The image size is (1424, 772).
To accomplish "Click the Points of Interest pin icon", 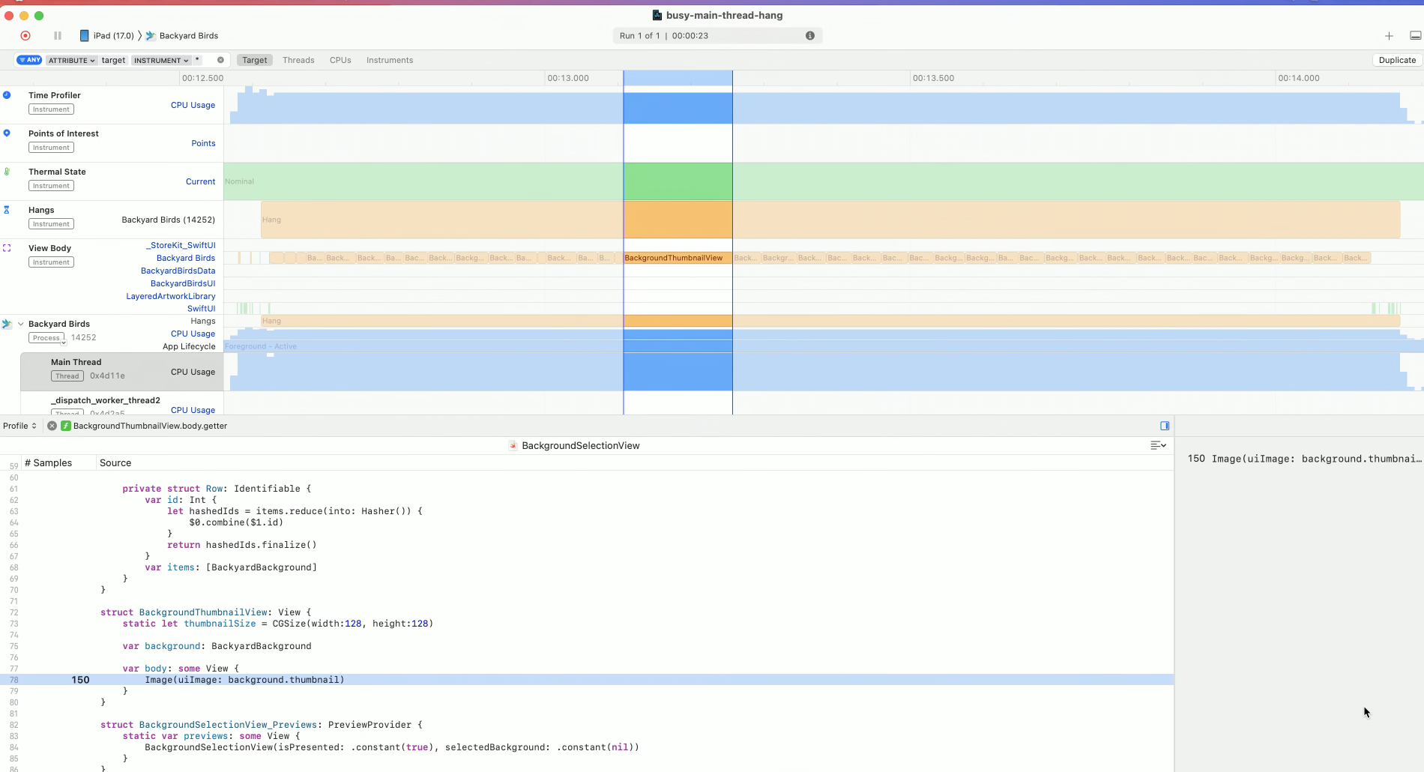I will 7,133.
